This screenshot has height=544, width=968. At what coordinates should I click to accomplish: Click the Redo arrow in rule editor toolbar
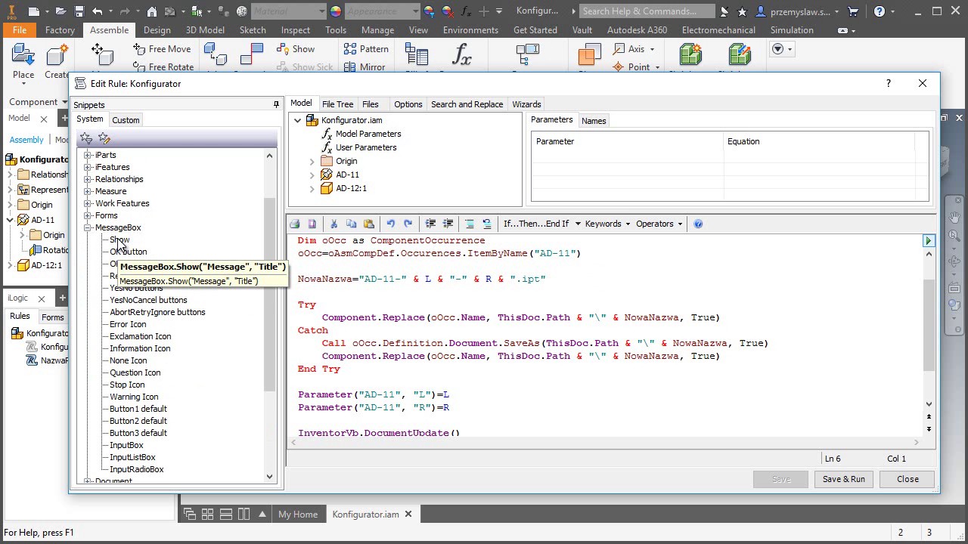(x=408, y=224)
